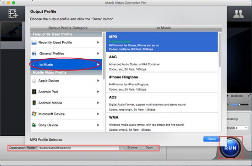Click the Apple Device logo icon

click(x=34, y=81)
